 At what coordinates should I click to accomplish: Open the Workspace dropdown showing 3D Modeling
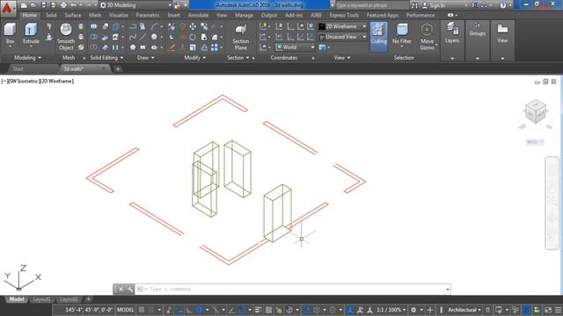[135, 5]
